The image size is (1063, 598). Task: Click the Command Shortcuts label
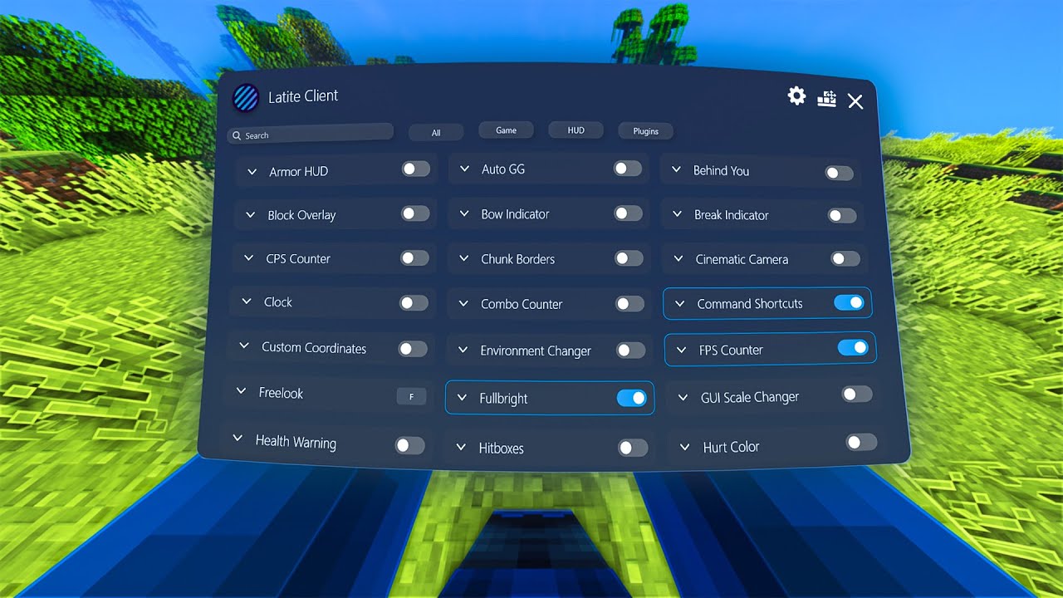(750, 304)
